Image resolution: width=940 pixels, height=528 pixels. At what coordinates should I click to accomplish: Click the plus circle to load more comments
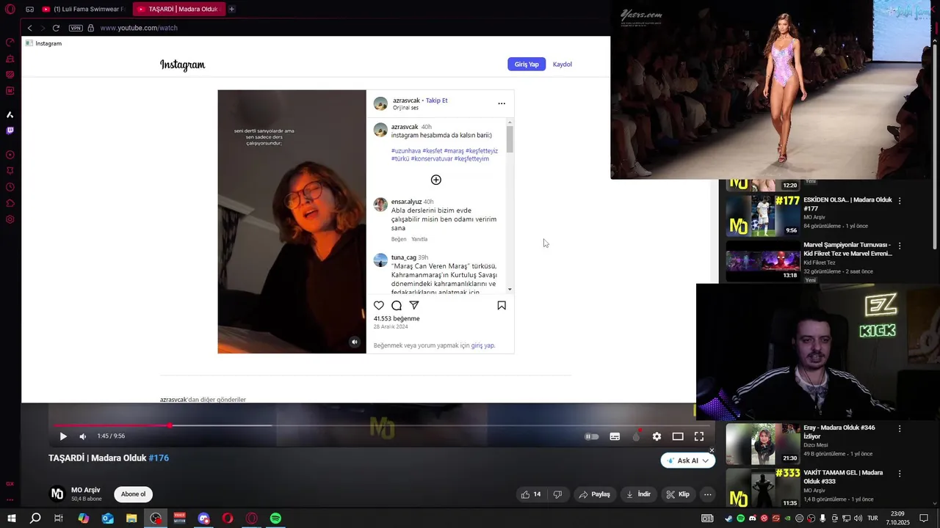(436, 180)
